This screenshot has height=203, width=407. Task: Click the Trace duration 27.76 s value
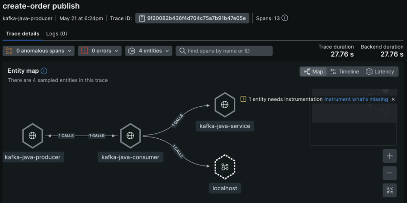click(342, 54)
